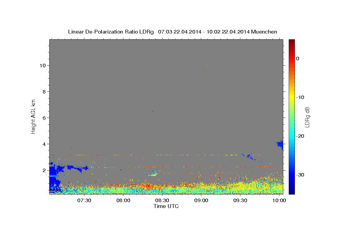This screenshot has width=350, height=233.
Task: Click the 08:00 time tick label
Action: tap(123, 201)
